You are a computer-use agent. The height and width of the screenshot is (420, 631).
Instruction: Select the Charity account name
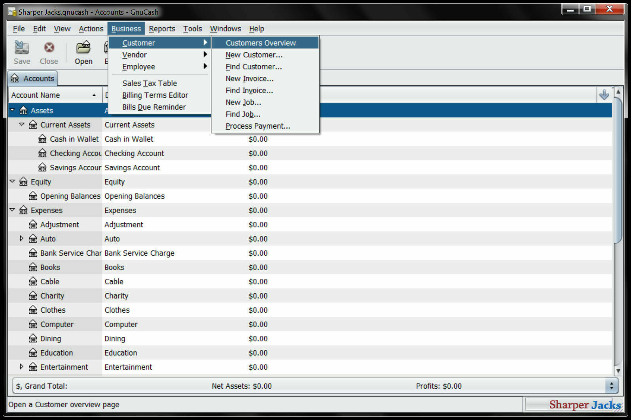pos(52,296)
